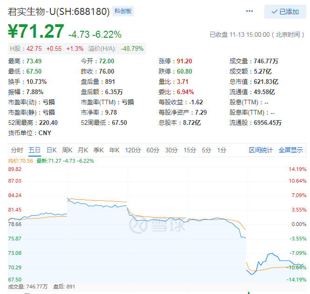Screen dimensions: 310x294
Task: Switch to the 月K chart tab
Action: coord(83,150)
